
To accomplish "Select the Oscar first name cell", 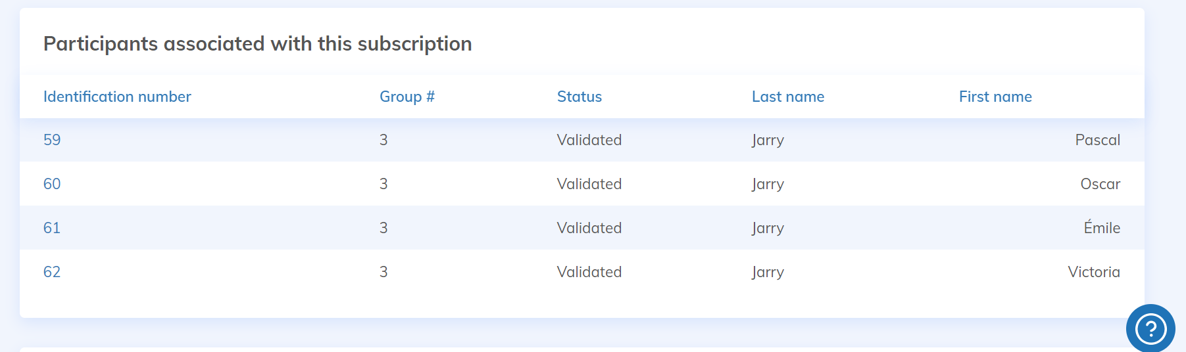I will pos(1100,184).
